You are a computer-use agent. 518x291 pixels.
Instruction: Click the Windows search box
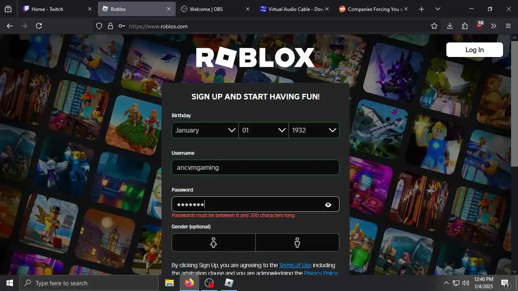point(89,283)
